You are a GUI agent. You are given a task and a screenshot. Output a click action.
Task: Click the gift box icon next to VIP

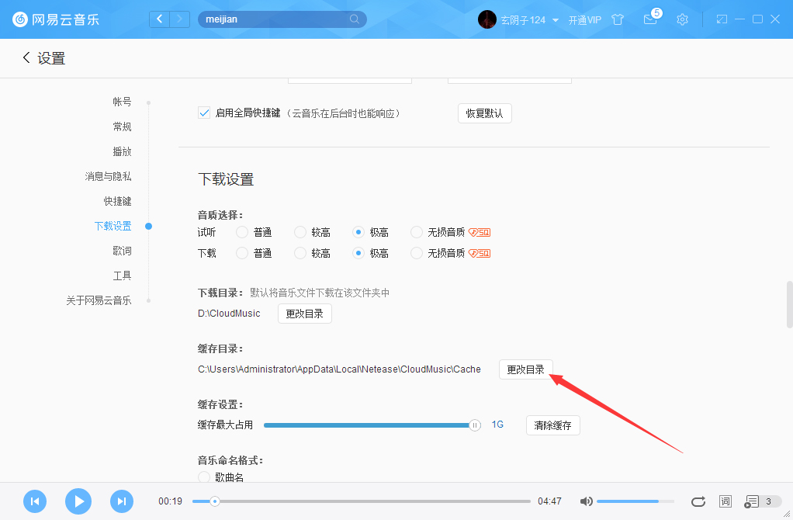click(x=618, y=19)
